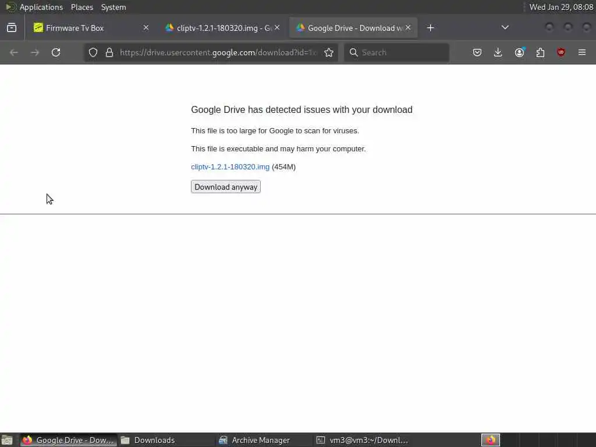The height and width of the screenshot is (447, 596).
Task: Open the extensions puzzle icon
Action: pos(540,52)
